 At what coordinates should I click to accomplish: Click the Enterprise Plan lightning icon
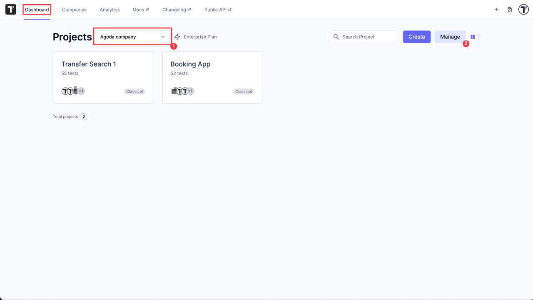(x=178, y=37)
